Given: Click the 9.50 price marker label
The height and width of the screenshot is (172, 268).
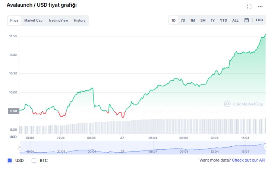Looking at the screenshot, I should [x=14, y=111].
